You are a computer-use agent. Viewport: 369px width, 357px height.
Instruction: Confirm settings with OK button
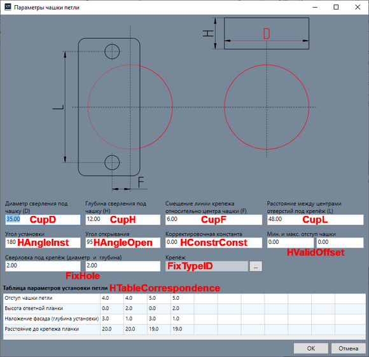(310, 348)
